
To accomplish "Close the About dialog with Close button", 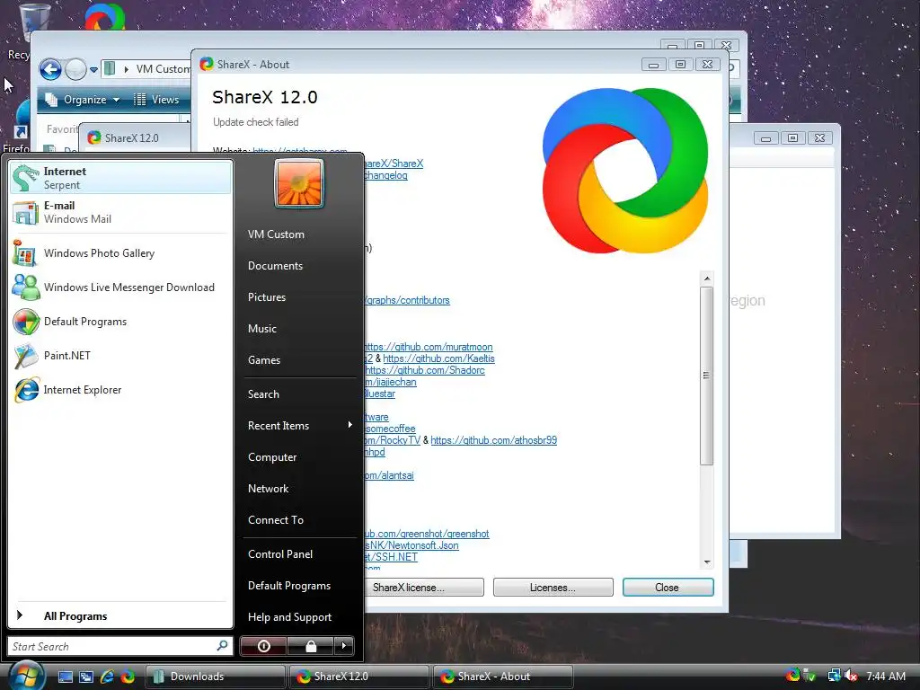I will pos(668,588).
